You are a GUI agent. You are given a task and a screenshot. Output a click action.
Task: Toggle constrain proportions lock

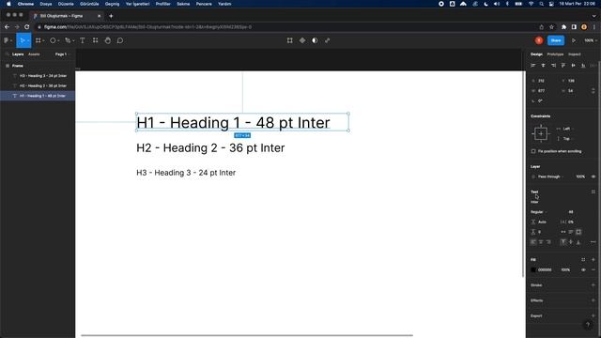593,91
